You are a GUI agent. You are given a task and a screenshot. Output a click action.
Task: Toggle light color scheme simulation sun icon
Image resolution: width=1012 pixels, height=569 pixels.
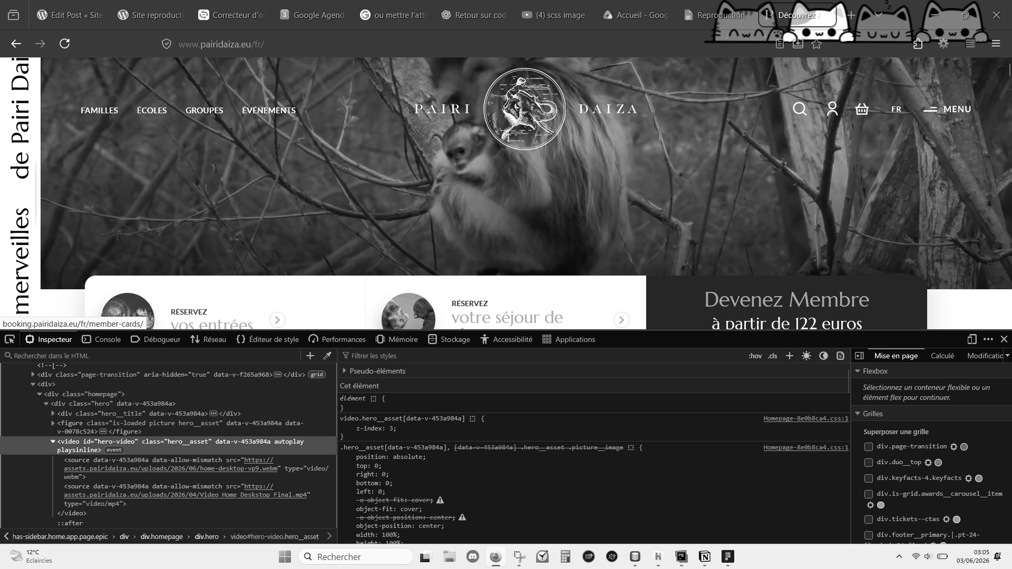coord(806,356)
